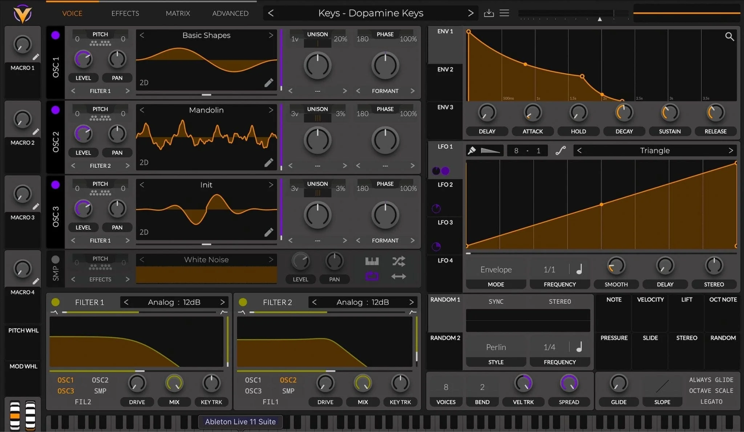
Task: Click FIL2 input under Filter 1
Action: 83,402
